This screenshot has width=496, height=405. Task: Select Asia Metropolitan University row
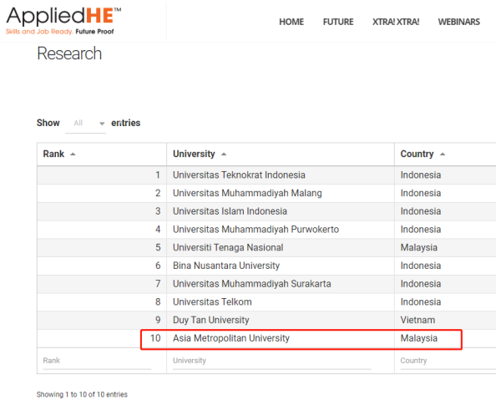click(266, 338)
